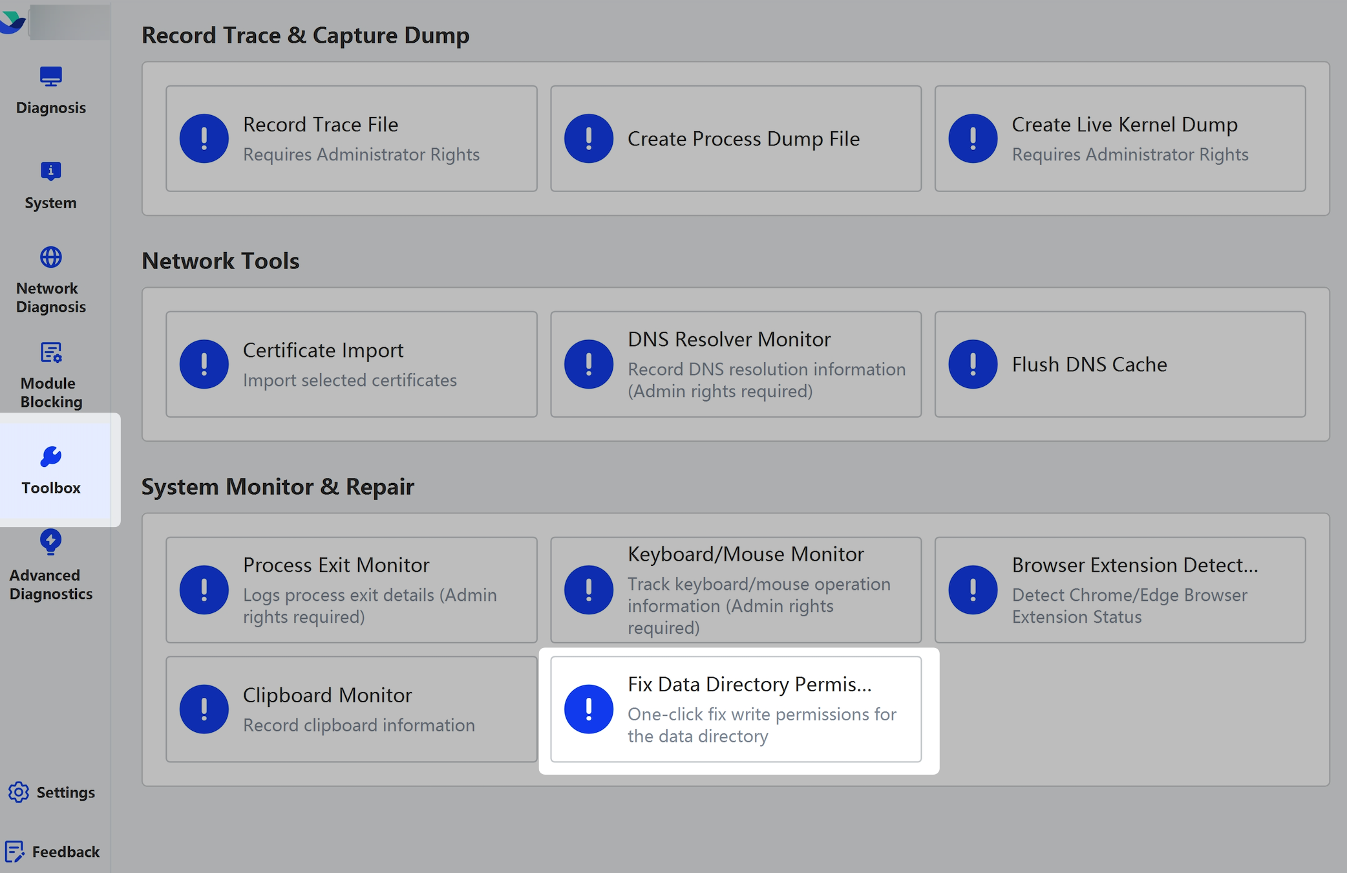Viewport: 1347px width, 873px height.
Task: Click 'Record clipboard information' description
Action: coord(359,726)
